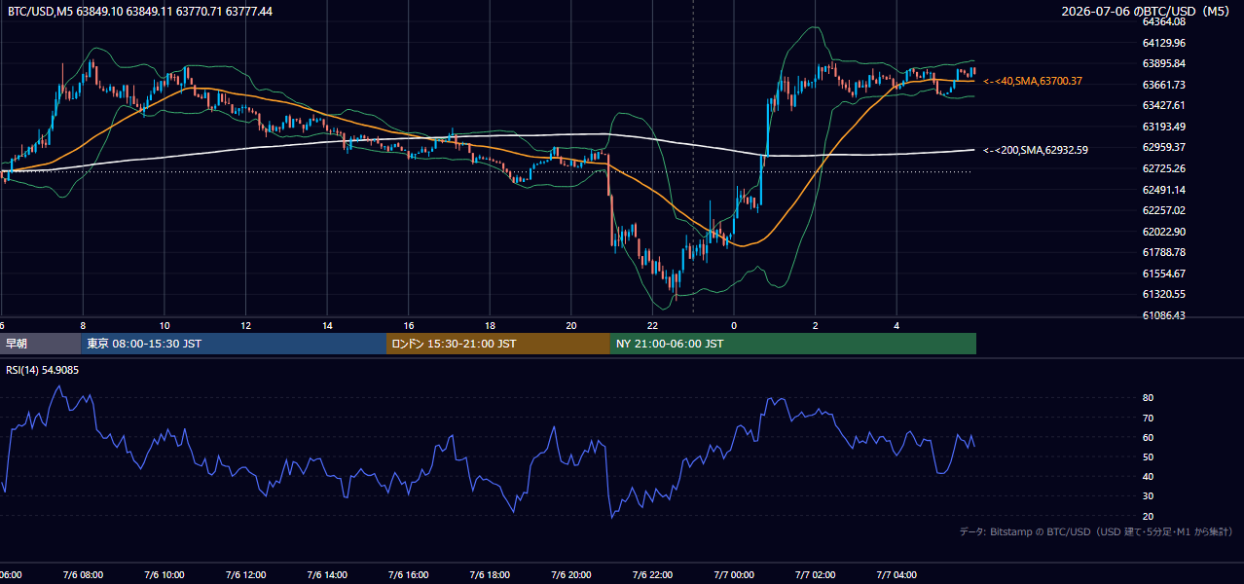1244x584 pixels.
Task: Click price axis label 63427.61
Action: 1163,105
